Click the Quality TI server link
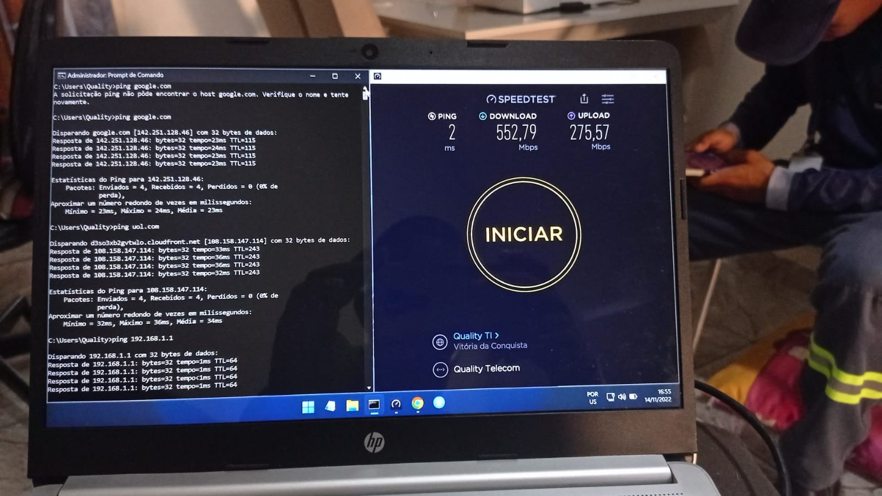This screenshot has width=882, height=496. (475, 335)
